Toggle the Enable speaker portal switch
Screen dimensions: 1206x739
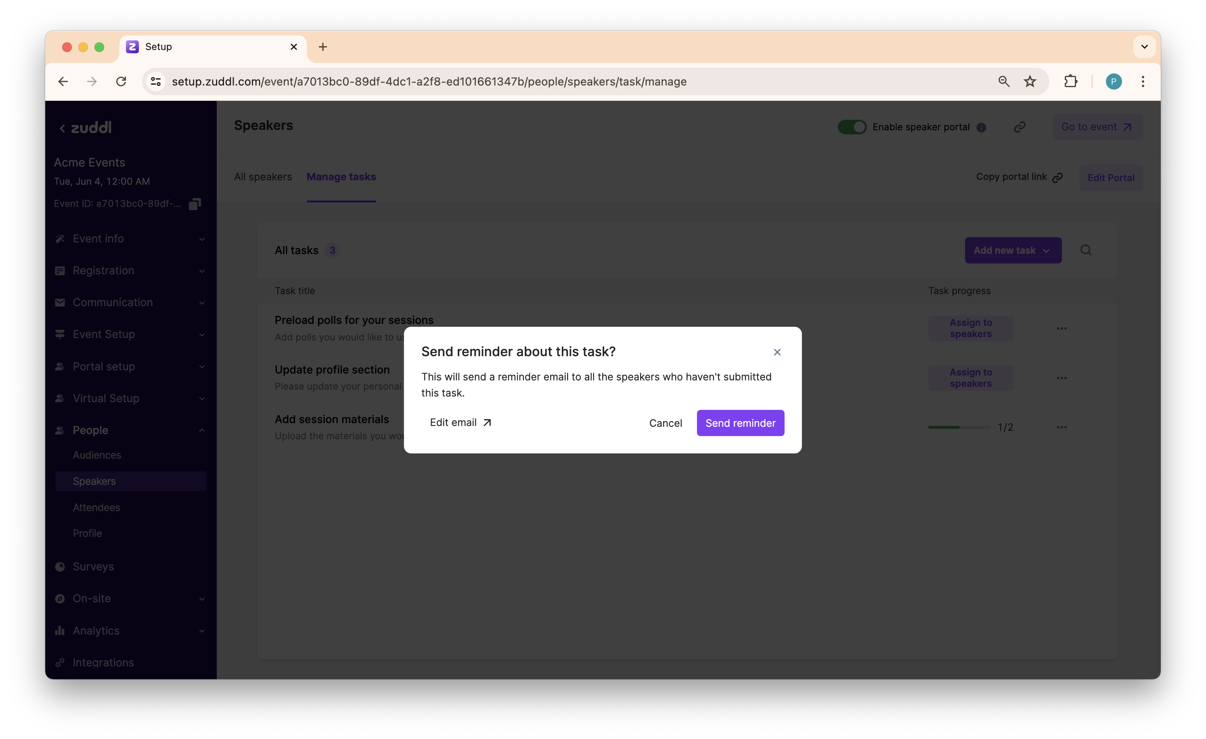[x=852, y=127]
